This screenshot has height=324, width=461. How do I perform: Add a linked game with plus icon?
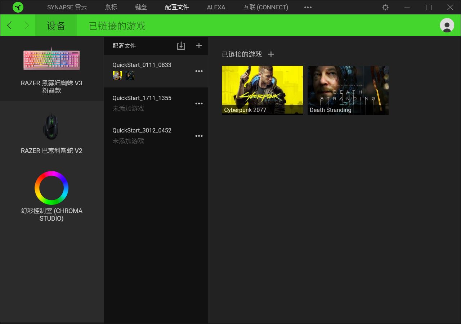(271, 54)
